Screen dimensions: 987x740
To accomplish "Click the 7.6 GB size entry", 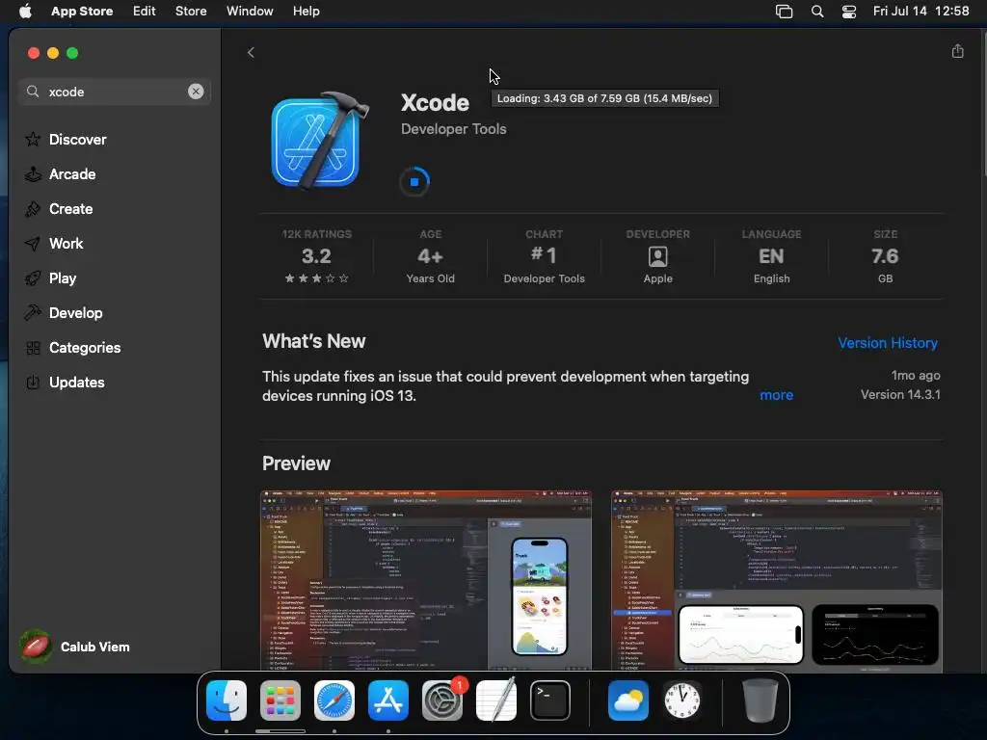I will (885, 256).
